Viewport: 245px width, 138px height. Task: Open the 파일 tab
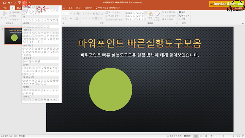click(5, 8)
